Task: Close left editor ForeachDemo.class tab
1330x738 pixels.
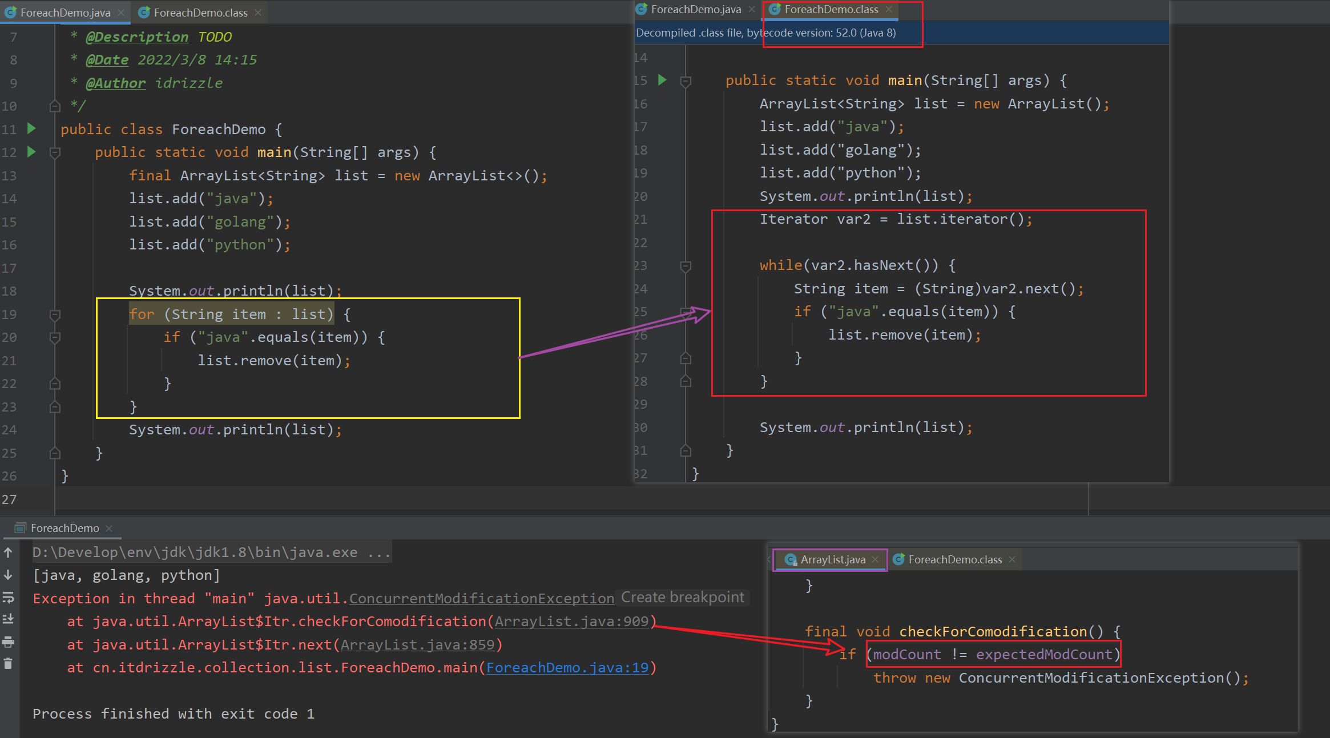Action: (258, 13)
